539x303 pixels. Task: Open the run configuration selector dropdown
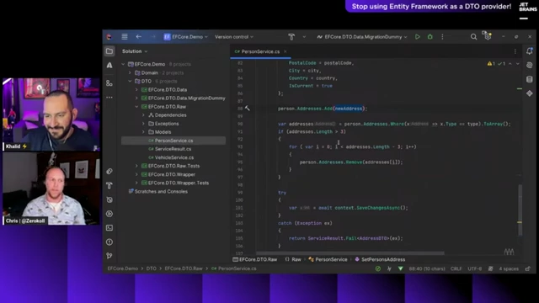pyautogui.click(x=362, y=37)
